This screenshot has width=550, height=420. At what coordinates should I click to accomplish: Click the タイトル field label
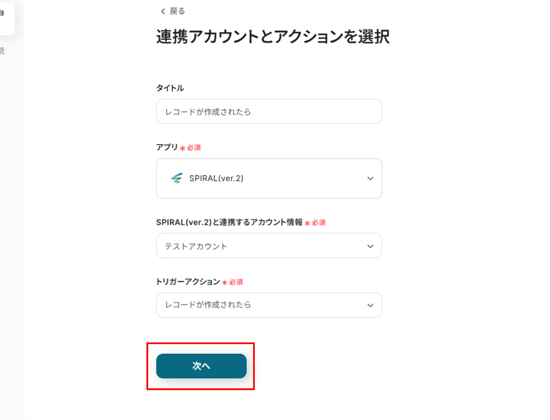click(170, 88)
